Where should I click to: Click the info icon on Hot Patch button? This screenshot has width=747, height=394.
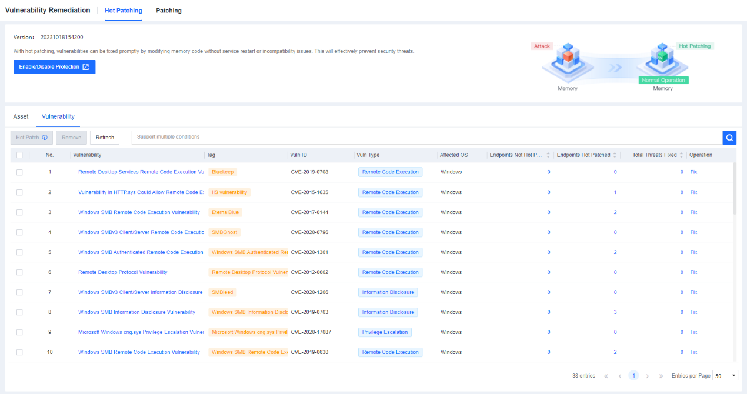point(45,138)
